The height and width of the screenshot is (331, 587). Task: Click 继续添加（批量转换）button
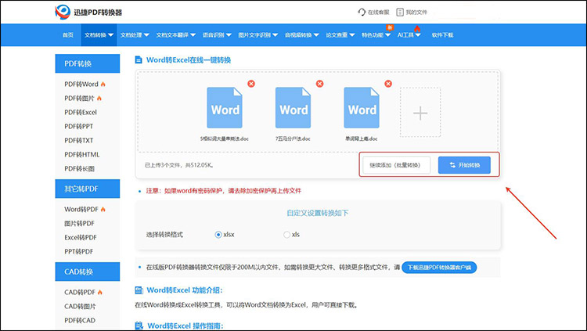397,165
